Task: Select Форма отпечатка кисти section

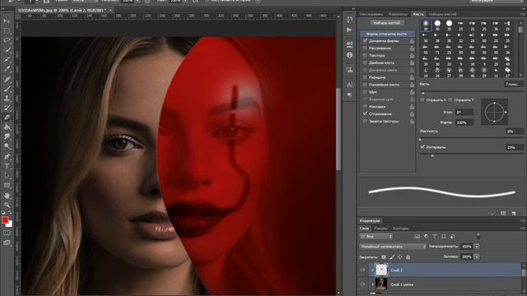Action: pyautogui.click(x=387, y=34)
